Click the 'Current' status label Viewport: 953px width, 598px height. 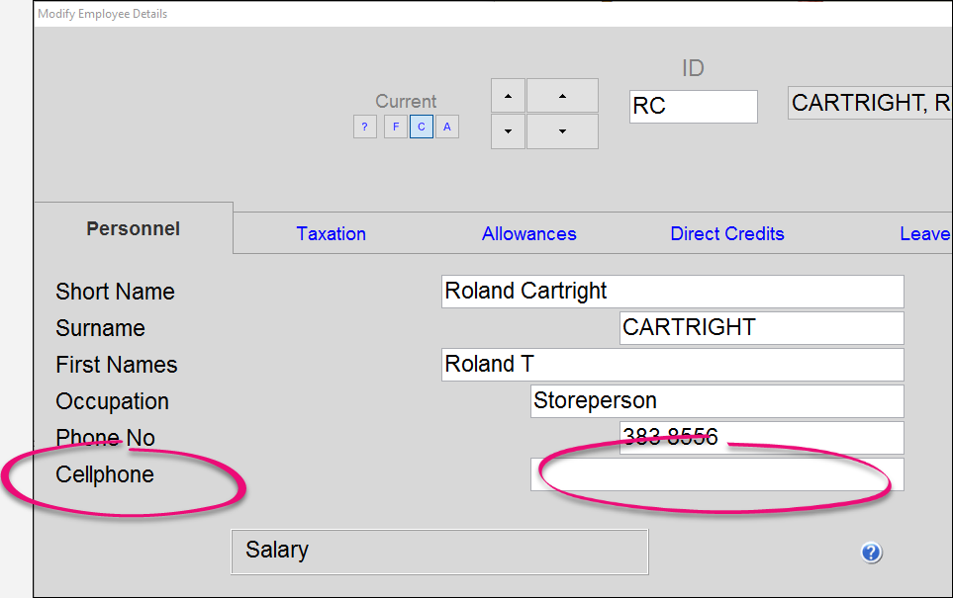pyautogui.click(x=406, y=101)
